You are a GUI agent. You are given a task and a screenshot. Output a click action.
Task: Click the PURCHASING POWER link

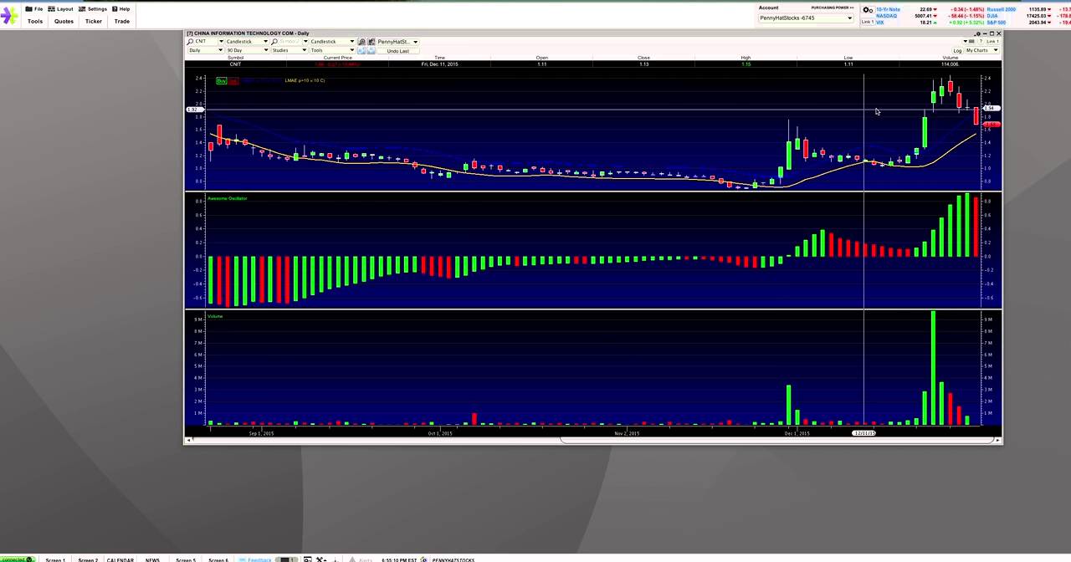point(832,8)
